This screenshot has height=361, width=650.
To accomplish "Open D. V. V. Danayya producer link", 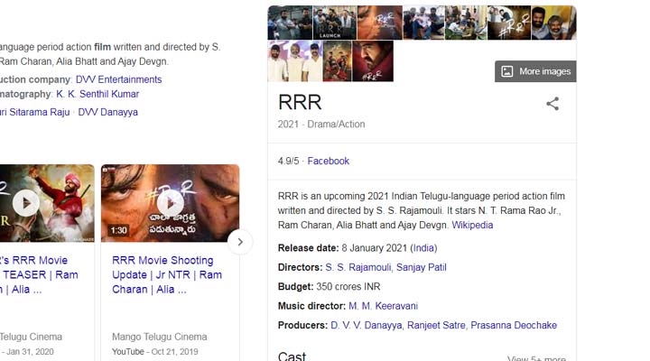I will coord(366,325).
